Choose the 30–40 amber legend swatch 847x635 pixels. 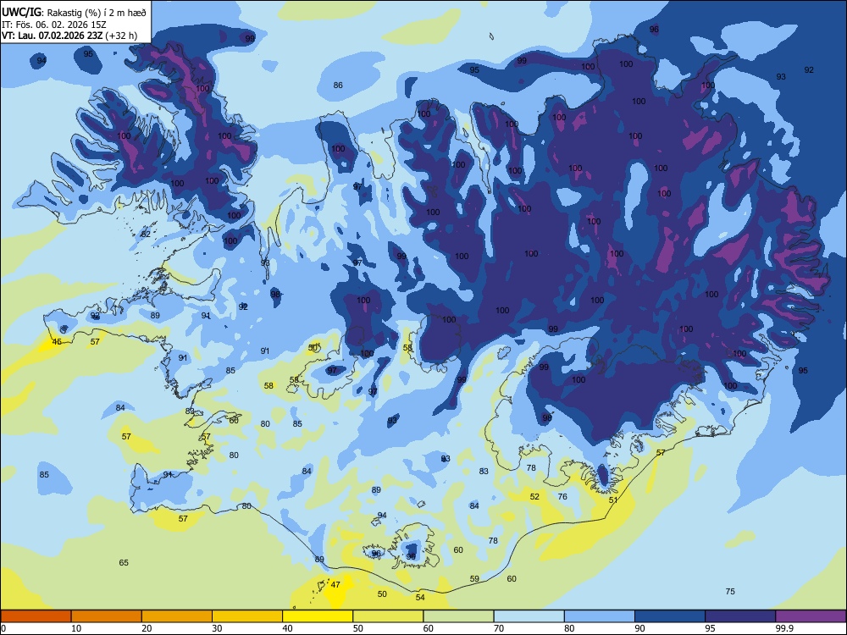click(246, 616)
